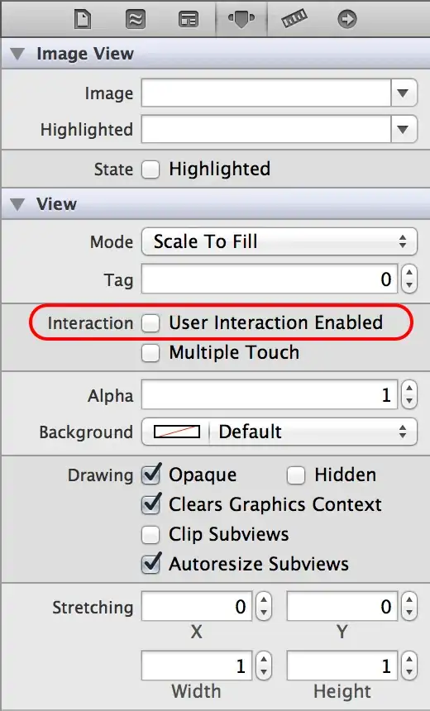This screenshot has width=430, height=711.
Task: Select the Attributes inspector icon
Action: point(241,20)
